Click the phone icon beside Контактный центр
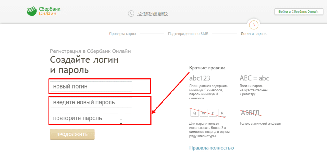The width and height of the screenshot is (327, 158). click(131, 13)
